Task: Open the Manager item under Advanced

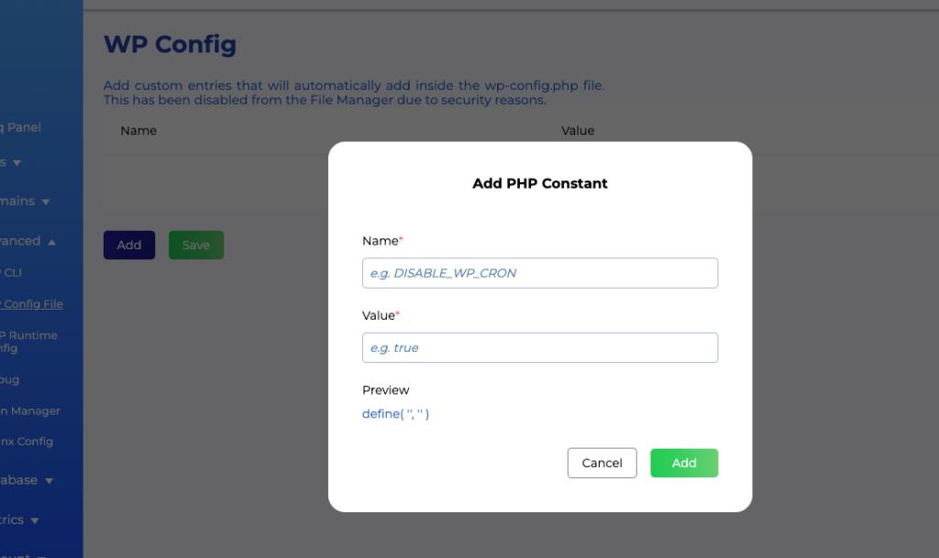Action: [x=30, y=411]
